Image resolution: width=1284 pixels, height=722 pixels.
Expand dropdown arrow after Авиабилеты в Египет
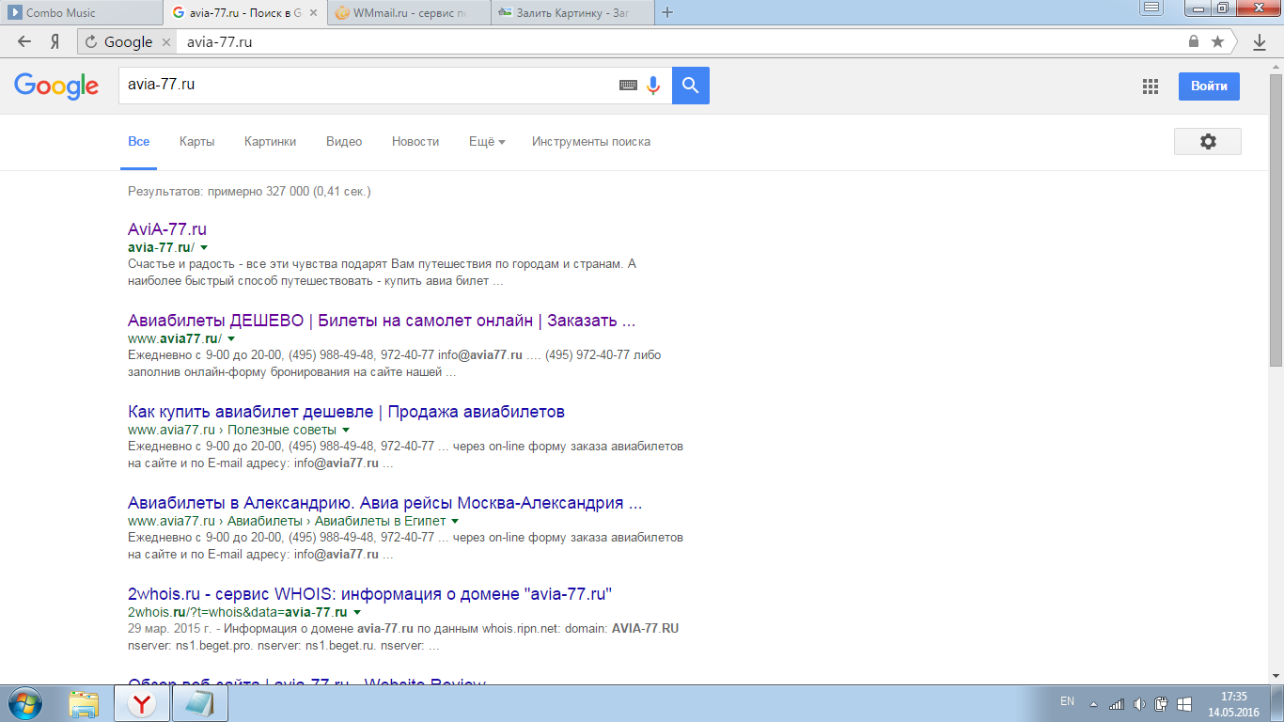[x=455, y=522]
